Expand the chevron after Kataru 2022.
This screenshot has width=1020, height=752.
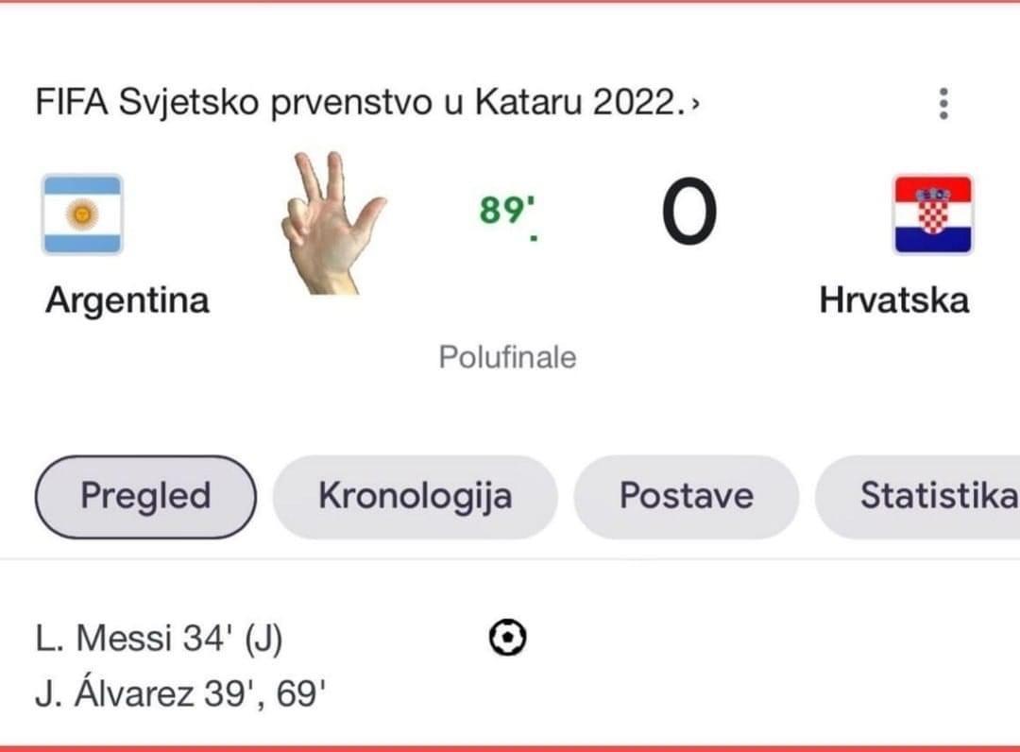click(696, 104)
